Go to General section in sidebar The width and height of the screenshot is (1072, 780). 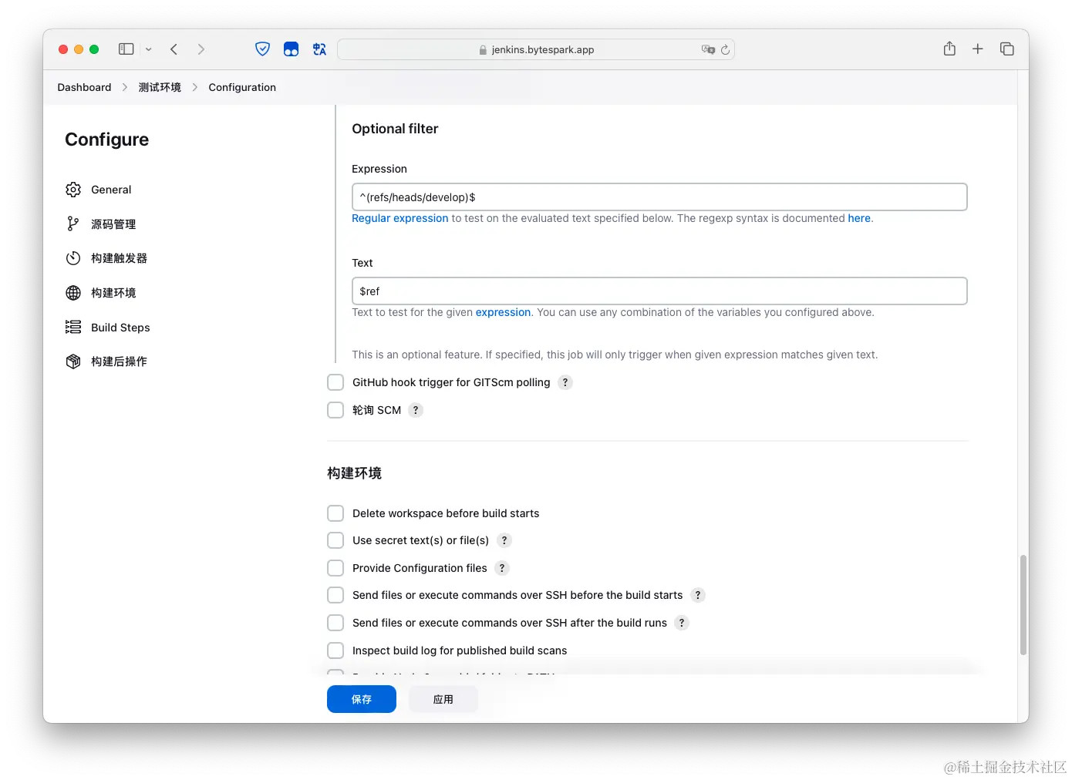pos(111,190)
